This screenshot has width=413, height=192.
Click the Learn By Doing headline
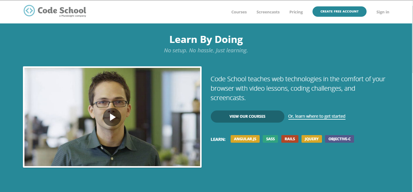(206, 40)
